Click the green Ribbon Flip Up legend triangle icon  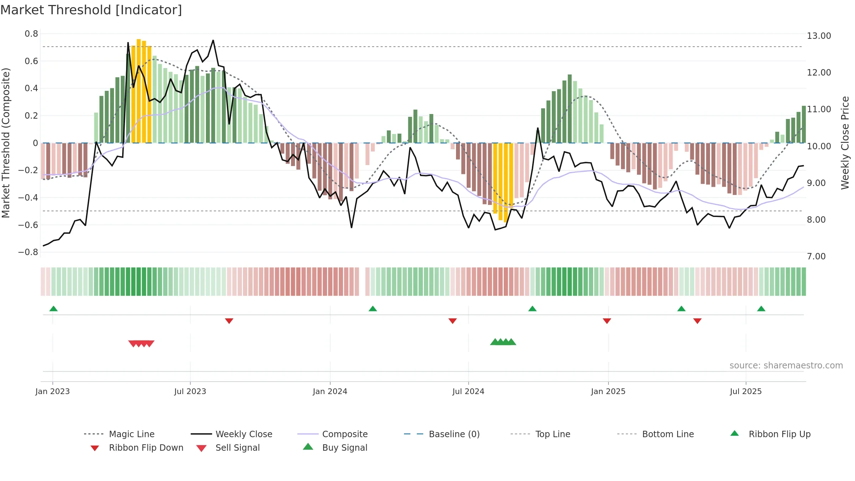coord(735,433)
